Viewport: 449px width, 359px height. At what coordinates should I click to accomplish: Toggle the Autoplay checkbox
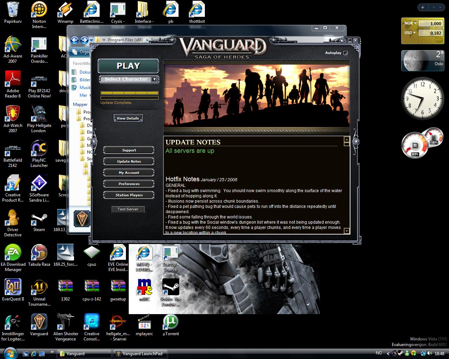(346, 53)
